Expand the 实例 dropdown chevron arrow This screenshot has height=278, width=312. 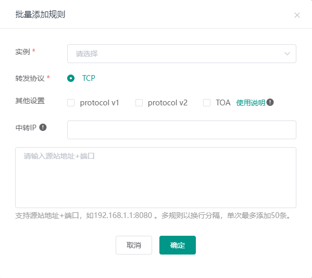287,54
